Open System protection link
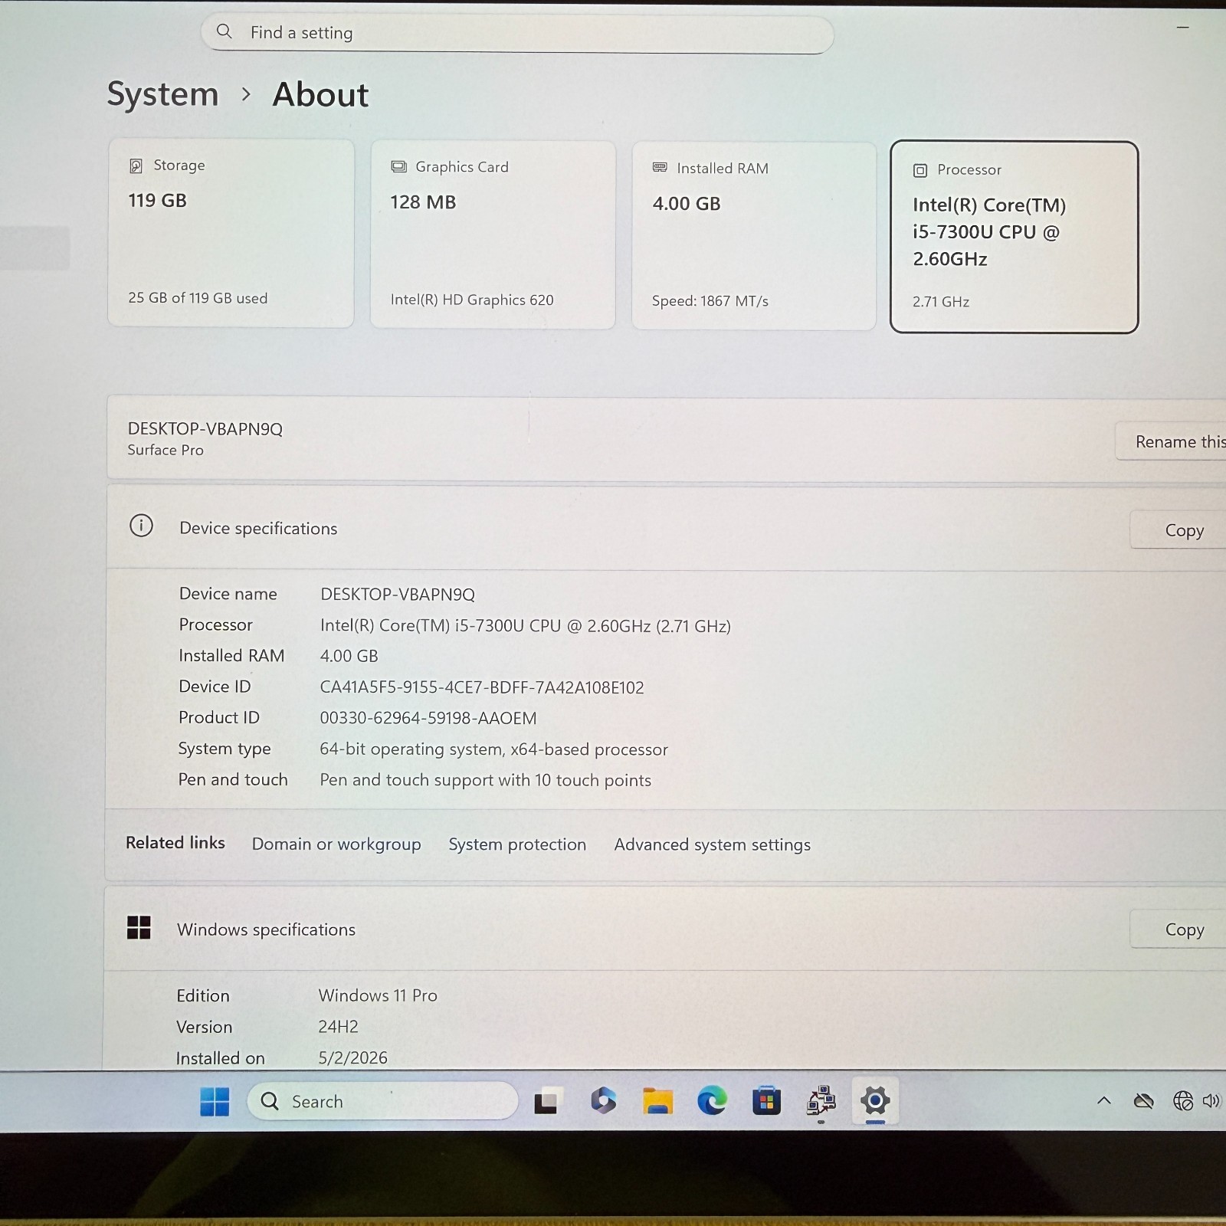1226x1226 pixels. (517, 844)
